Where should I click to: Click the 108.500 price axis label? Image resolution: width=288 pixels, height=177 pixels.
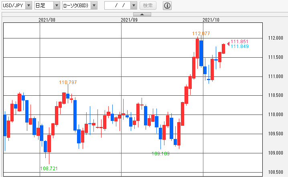pos(276,172)
